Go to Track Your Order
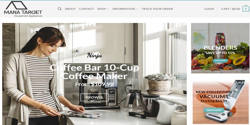Image resolution: width=250 pixels, height=125 pixels. (x=157, y=9)
